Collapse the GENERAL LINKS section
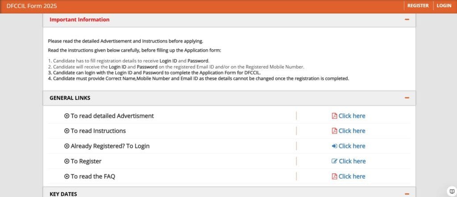 (x=407, y=98)
